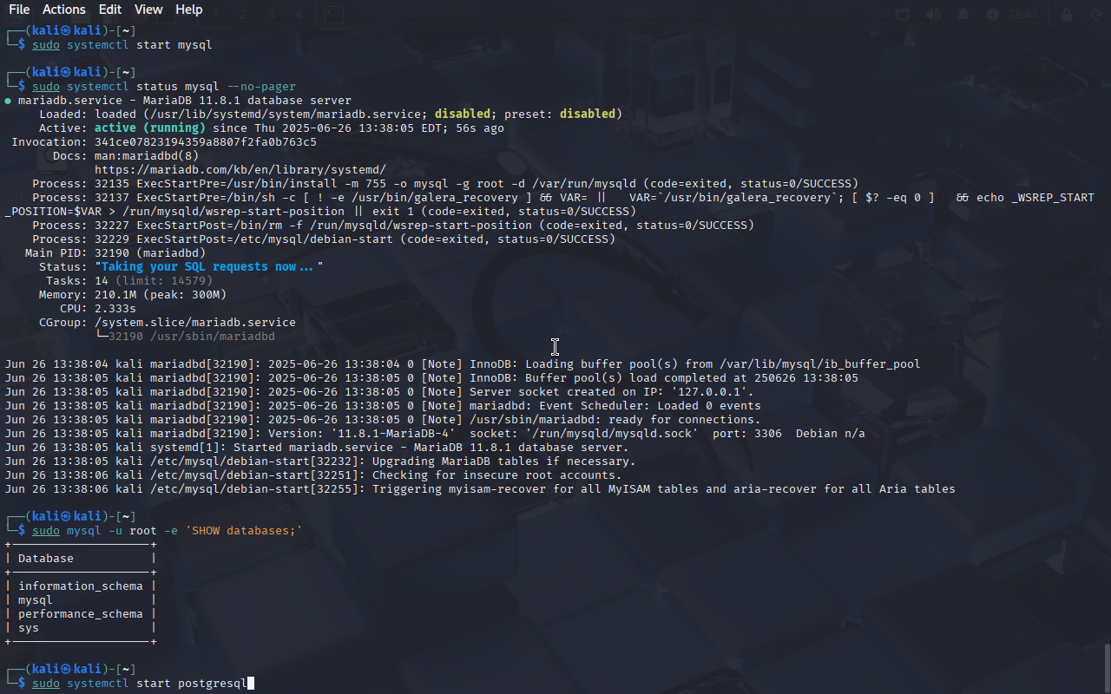Screen dimensions: 1111x694
Task: Click the '32190 /usr/sbin/mariadbd' process entry
Action: [x=192, y=336]
